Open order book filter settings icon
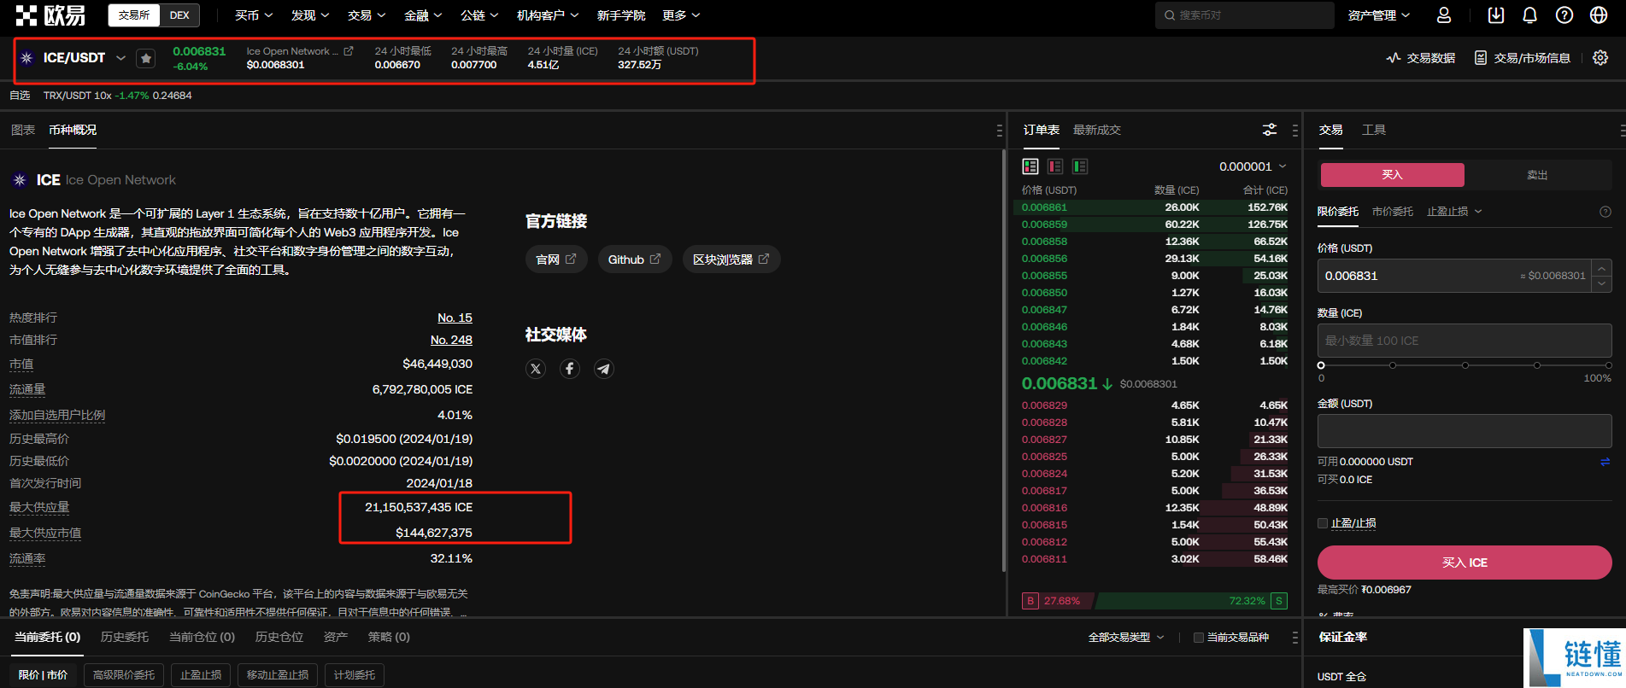1626x688 pixels. tap(1270, 130)
